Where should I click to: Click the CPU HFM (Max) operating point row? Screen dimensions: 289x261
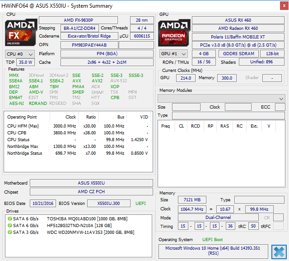coord(78,126)
